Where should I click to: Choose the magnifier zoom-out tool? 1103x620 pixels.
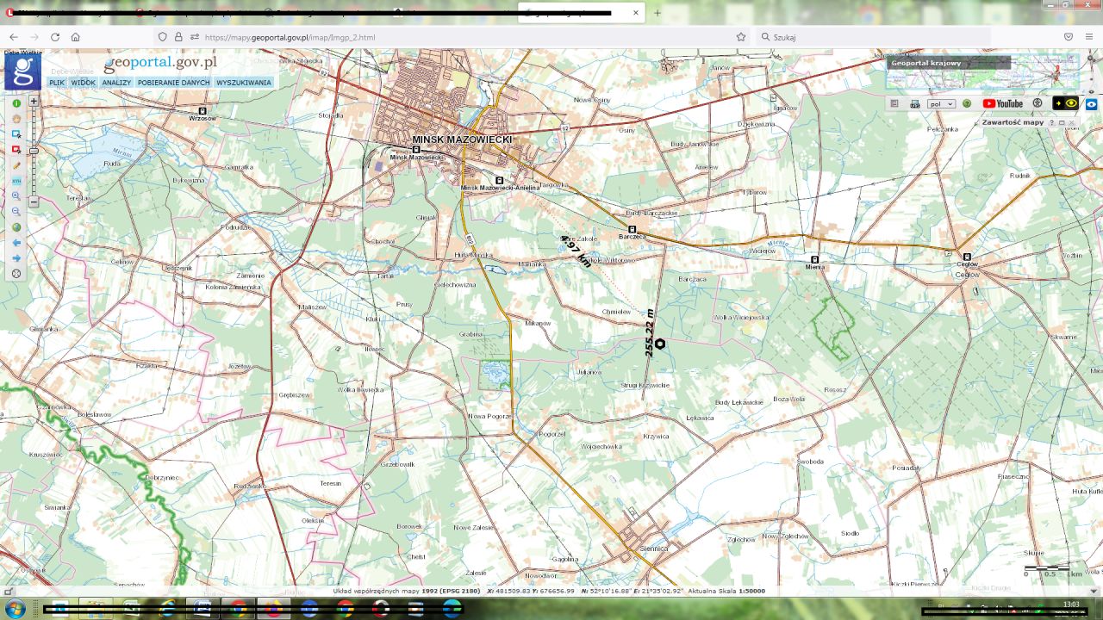click(16, 212)
